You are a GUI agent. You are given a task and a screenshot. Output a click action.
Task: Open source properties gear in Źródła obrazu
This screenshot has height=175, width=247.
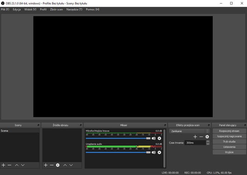pyautogui.click(x=58, y=165)
